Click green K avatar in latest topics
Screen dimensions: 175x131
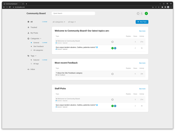click(x=112, y=48)
